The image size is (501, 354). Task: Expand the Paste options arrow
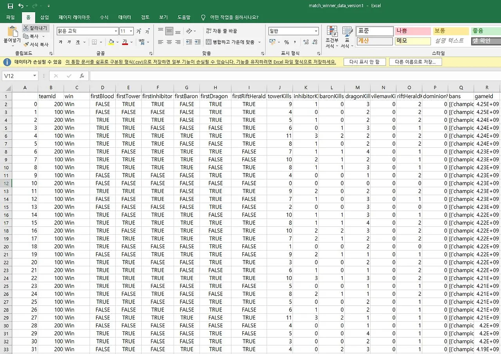click(x=12, y=46)
